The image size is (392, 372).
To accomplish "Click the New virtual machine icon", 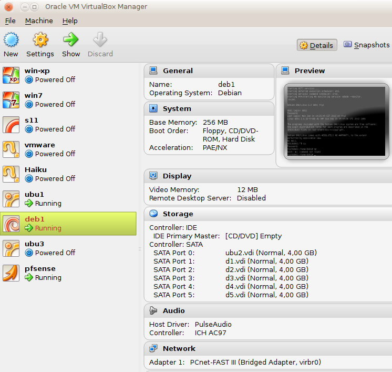I will [x=11, y=40].
